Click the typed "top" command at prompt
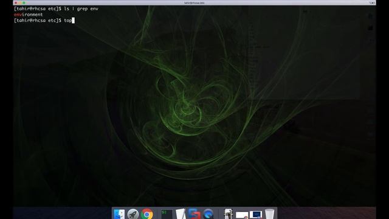The image size is (389, 219). tap(67, 21)
